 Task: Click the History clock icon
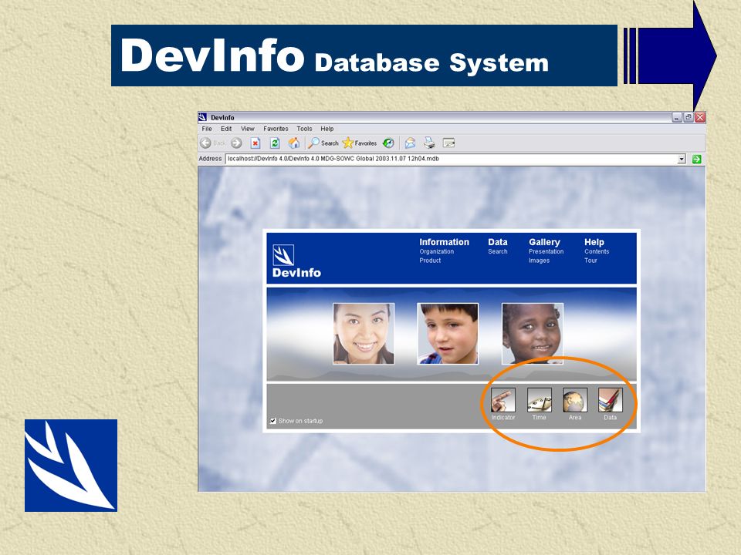point(388,143)
